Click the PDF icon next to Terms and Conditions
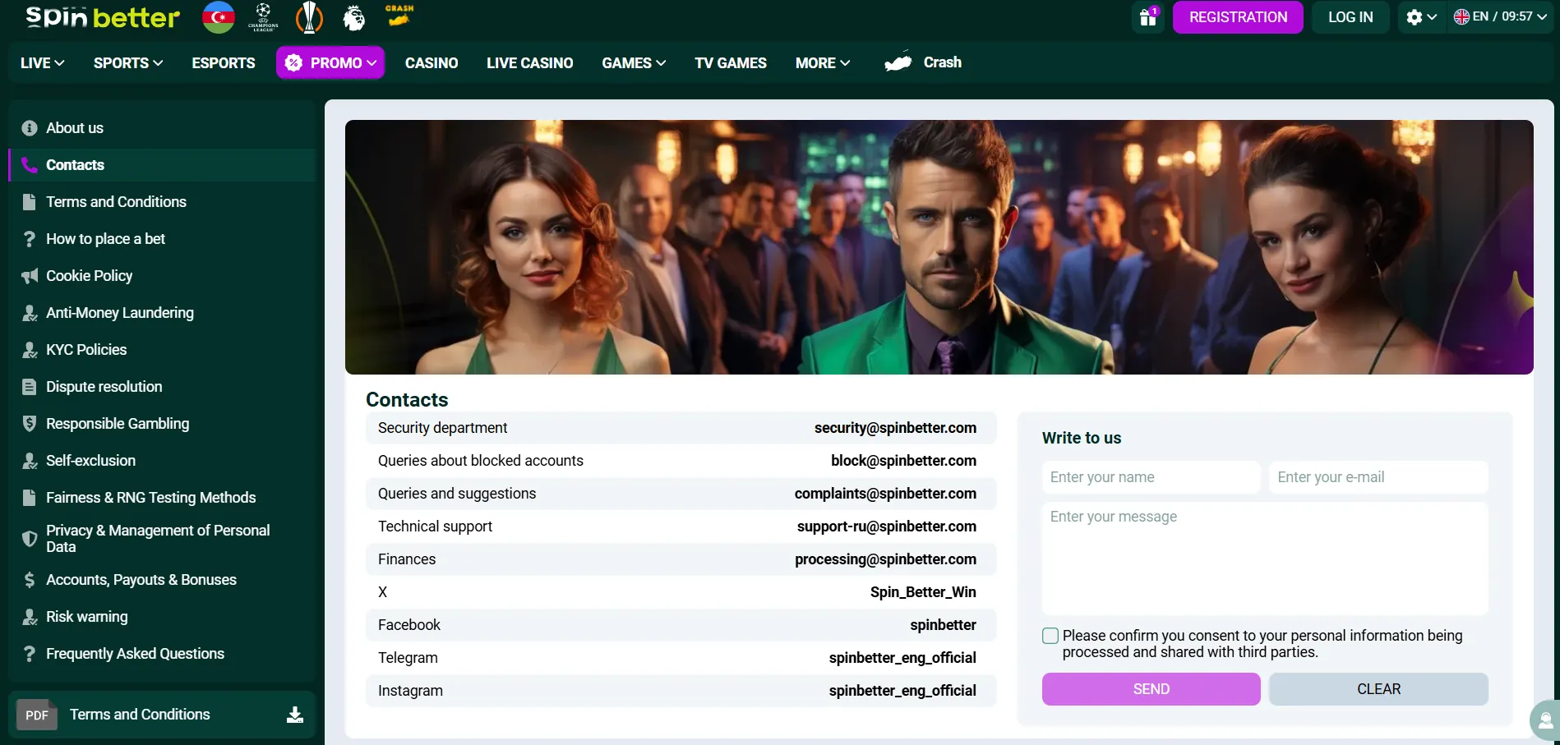The image size is (1560, 745). click(36, 715)
